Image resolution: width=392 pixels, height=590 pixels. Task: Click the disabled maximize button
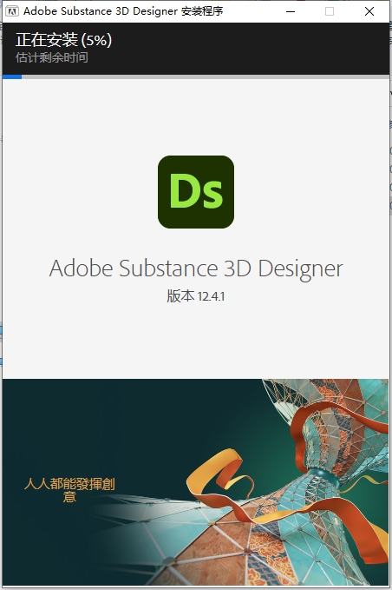pos(330,11)
